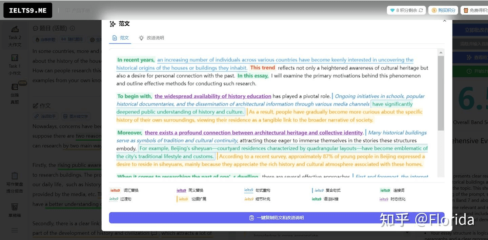This screenshot has width=488, height=240.
Task: Open Task 1 小作文 chart icon
Action: point(15,58)
